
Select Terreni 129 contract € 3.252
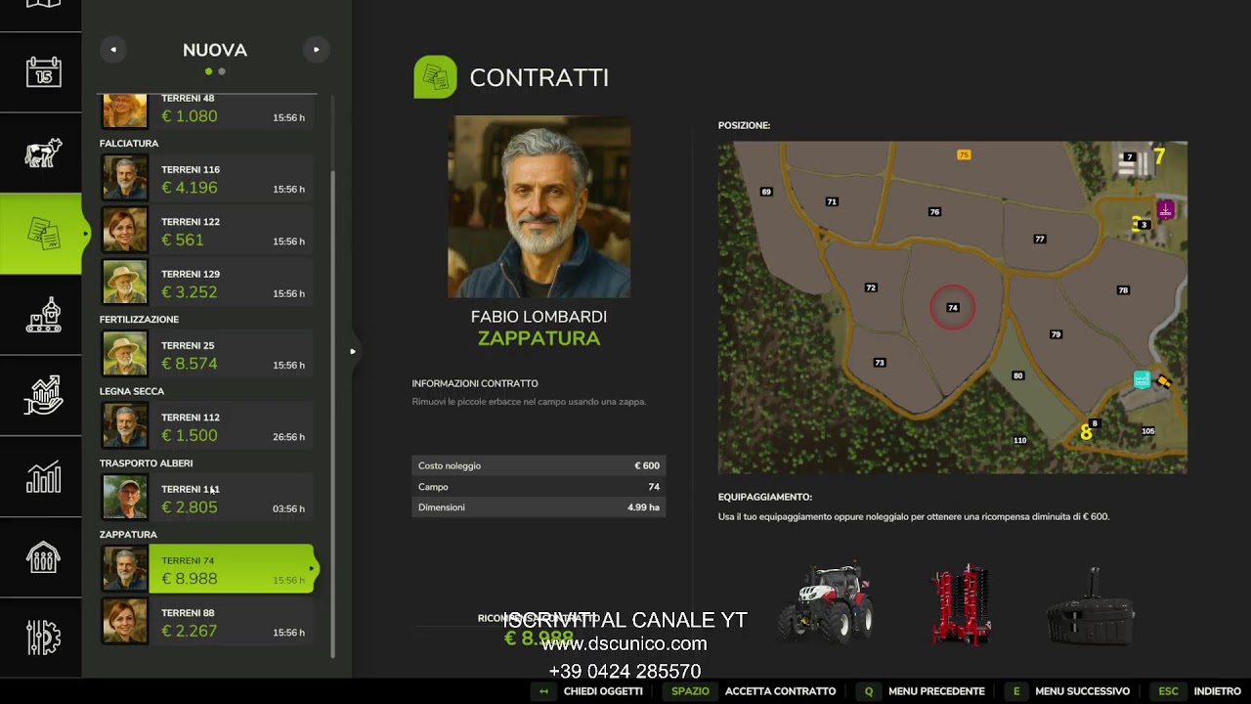coord(206,283)
